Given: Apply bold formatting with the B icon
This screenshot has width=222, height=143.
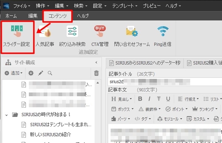Looking at the screenshot, I should tap(140, 99).
